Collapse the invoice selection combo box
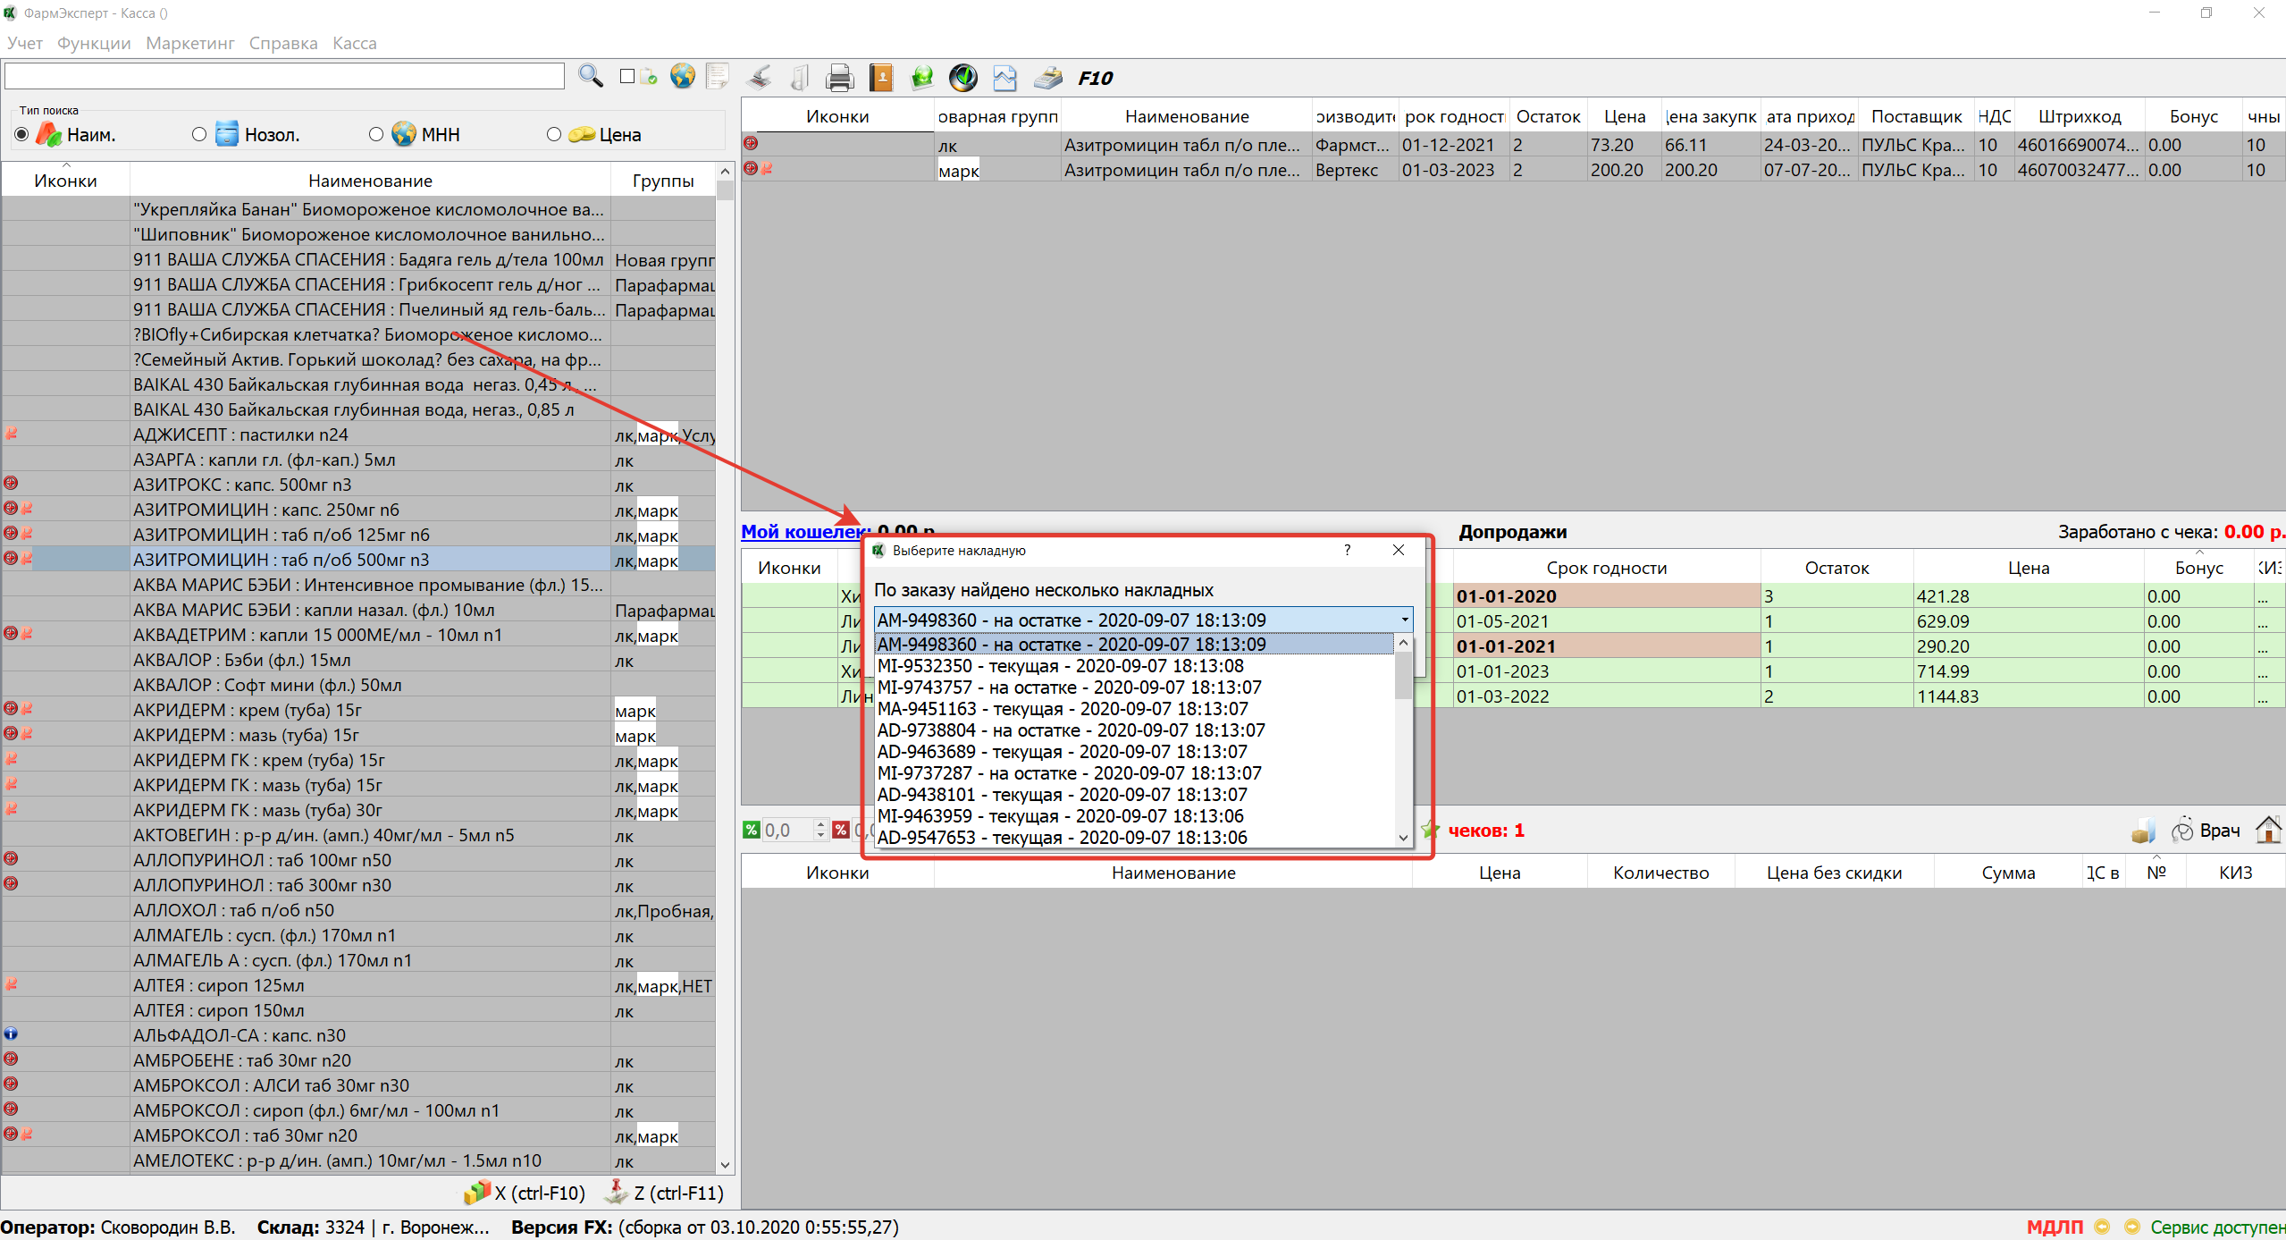Screen dimensions: 2286x1240 (1404, 620)
